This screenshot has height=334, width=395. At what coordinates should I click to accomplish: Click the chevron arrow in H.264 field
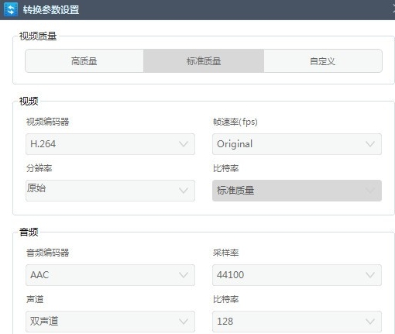(184, 144)
